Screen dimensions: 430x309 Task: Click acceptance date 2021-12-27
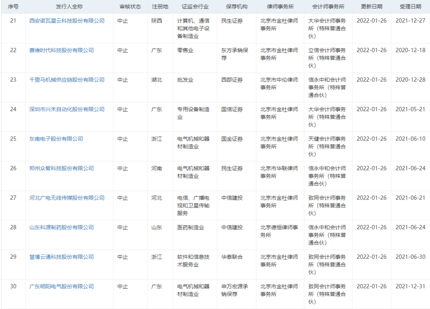pos(410,21)
